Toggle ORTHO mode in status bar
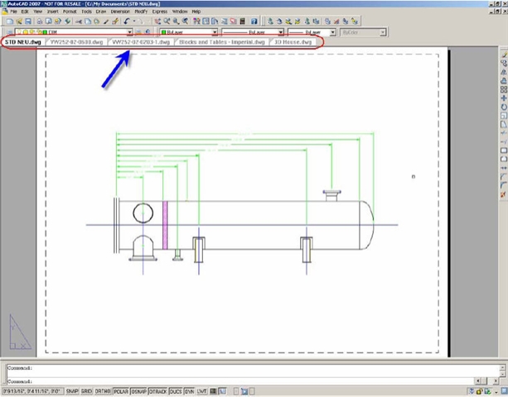Screen dimensions: 508x397 coord(103,391)
